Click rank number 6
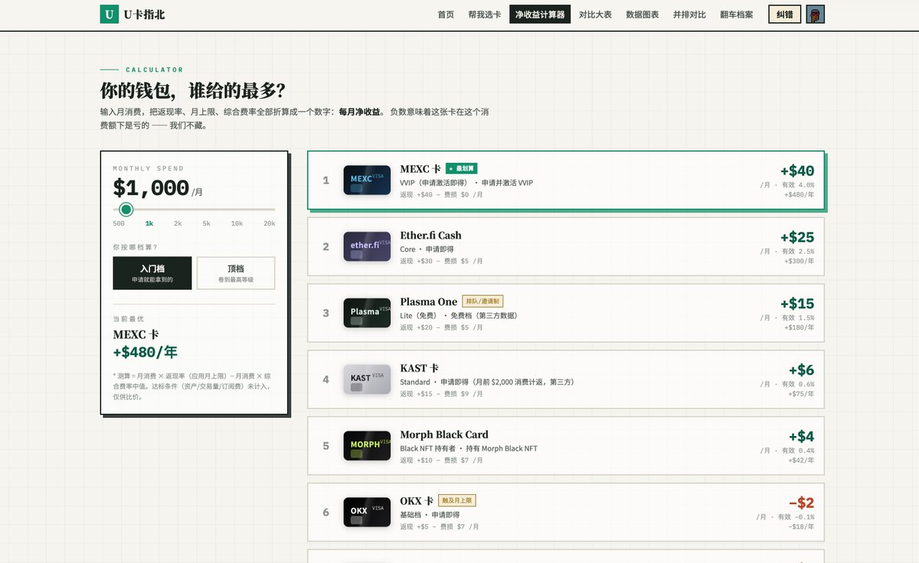This screenshot has height=563, width=919. coord(326,513)
